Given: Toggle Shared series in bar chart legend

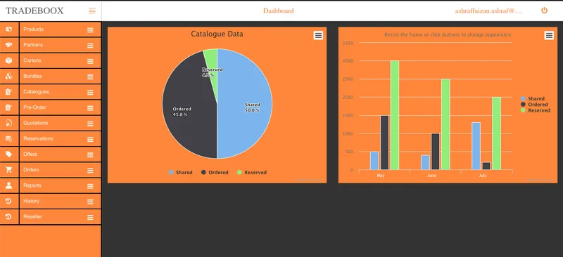Looking at the screenshot, I should tap(533, 98).
